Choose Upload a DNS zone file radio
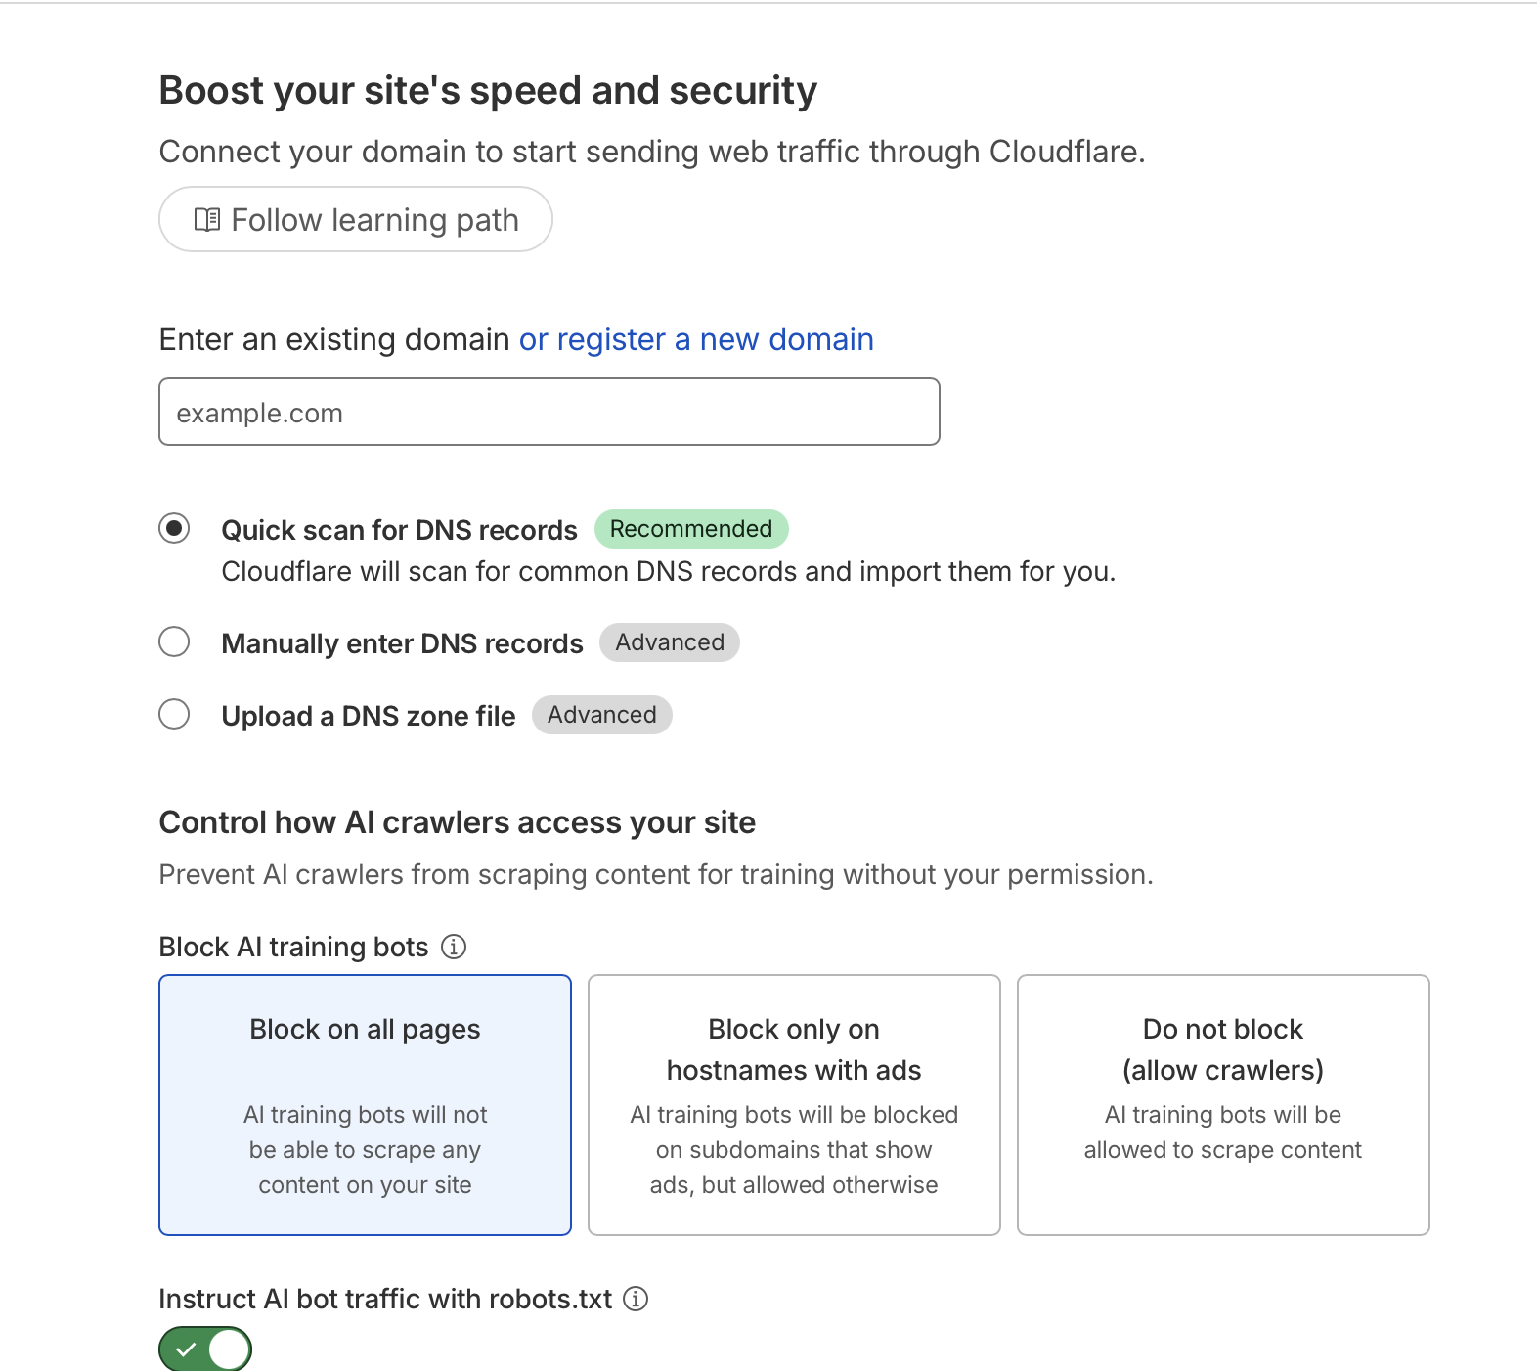The image size is (1537, 1371). 174,715
